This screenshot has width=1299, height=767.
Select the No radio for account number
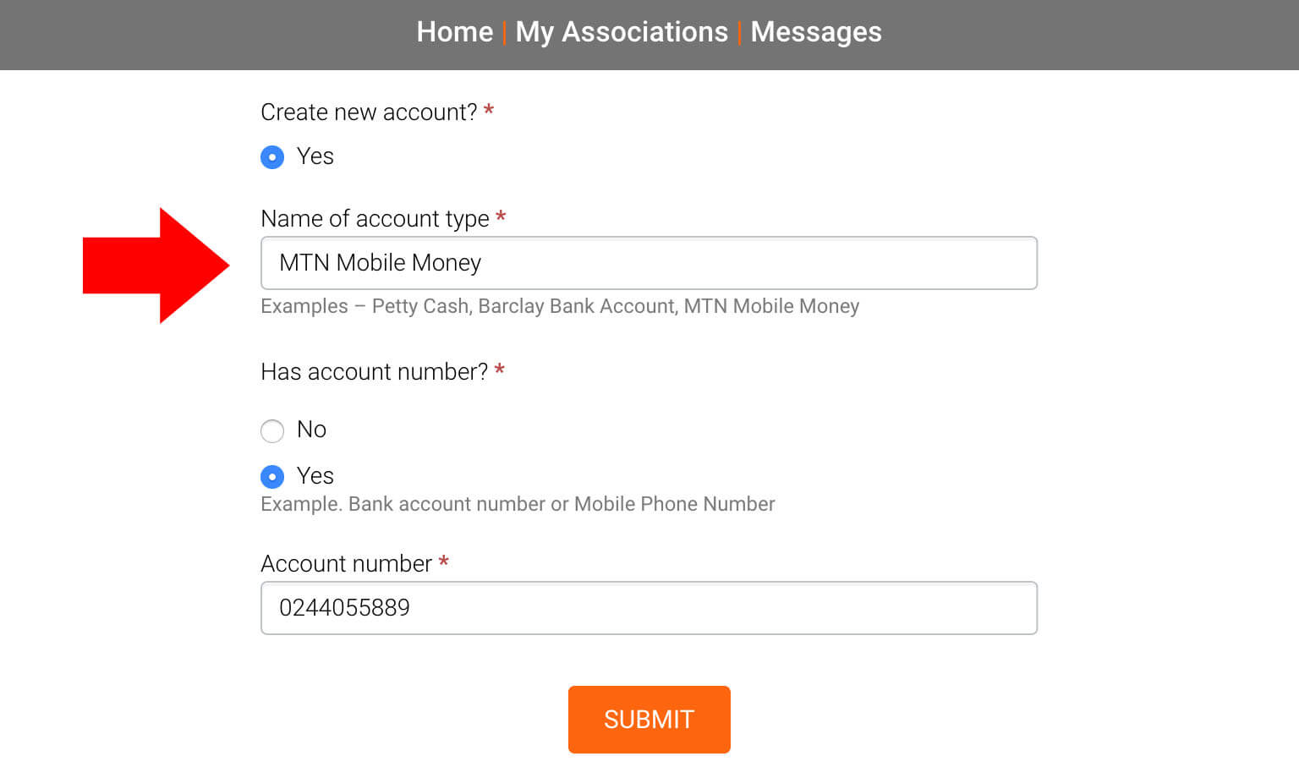[272, 431]
